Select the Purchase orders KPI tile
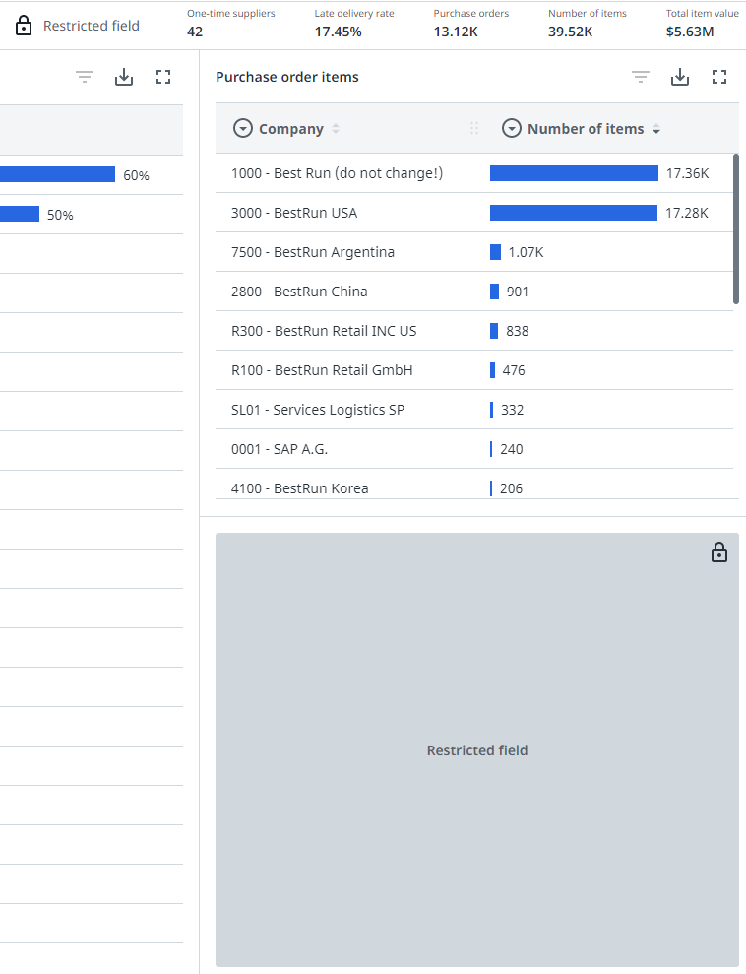The height and width of the screenshot is (974, 746). tap(470, 24)
